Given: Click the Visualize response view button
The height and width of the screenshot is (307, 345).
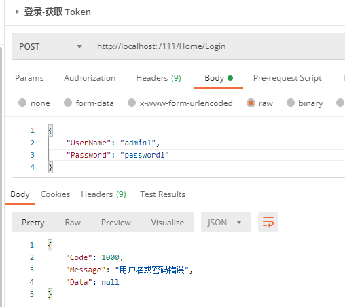Looking at the screenshot, I should pyautogui.click(x=168, y=223).
